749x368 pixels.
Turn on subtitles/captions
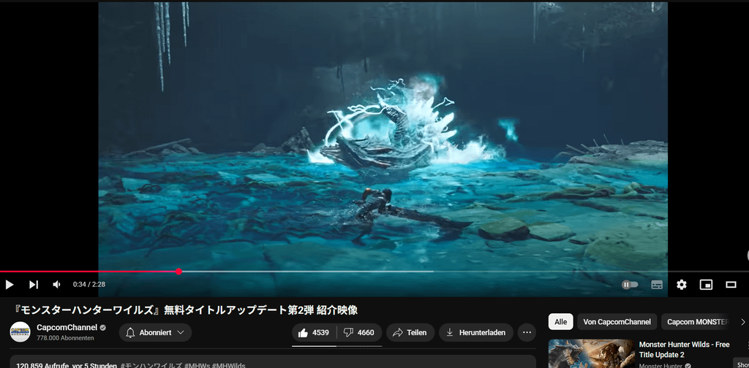pos(657,285)
